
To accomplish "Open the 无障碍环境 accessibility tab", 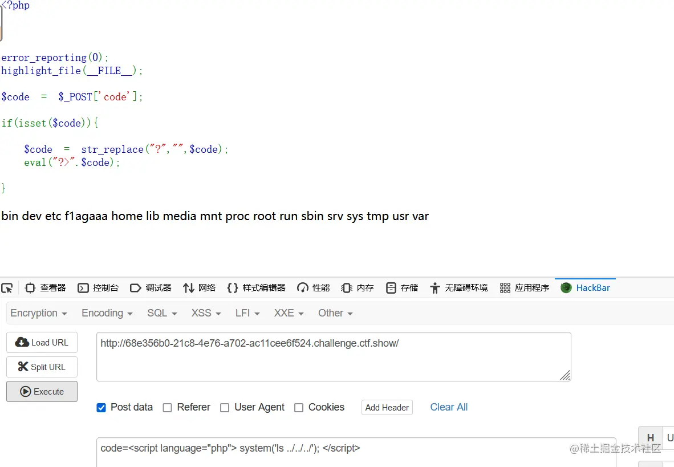I will [x=458, y=288].
